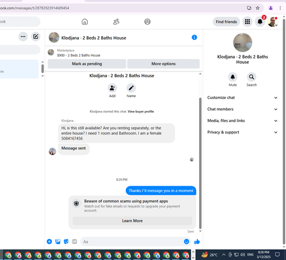Send a like with thumbs-up icon
Image resolution: width=286 pixels, height=260 pixels.
coord(197,242)
